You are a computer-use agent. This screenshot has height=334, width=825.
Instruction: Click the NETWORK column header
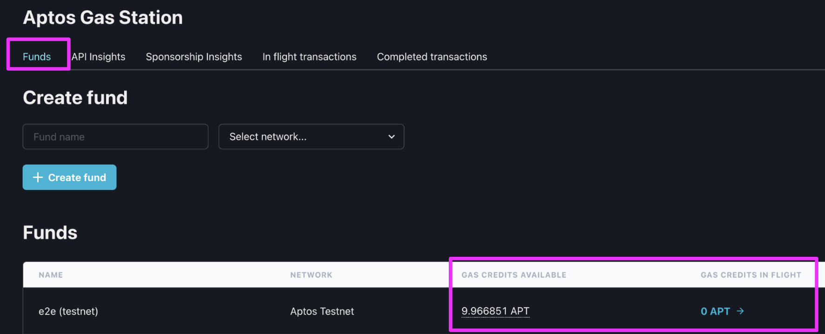(311, 275)
